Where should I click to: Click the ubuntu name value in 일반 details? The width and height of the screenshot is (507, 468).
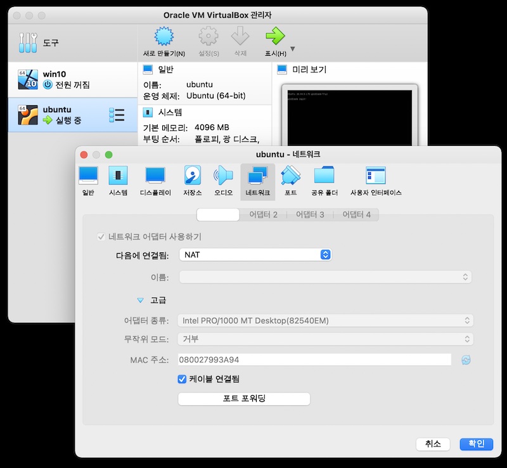200,84
